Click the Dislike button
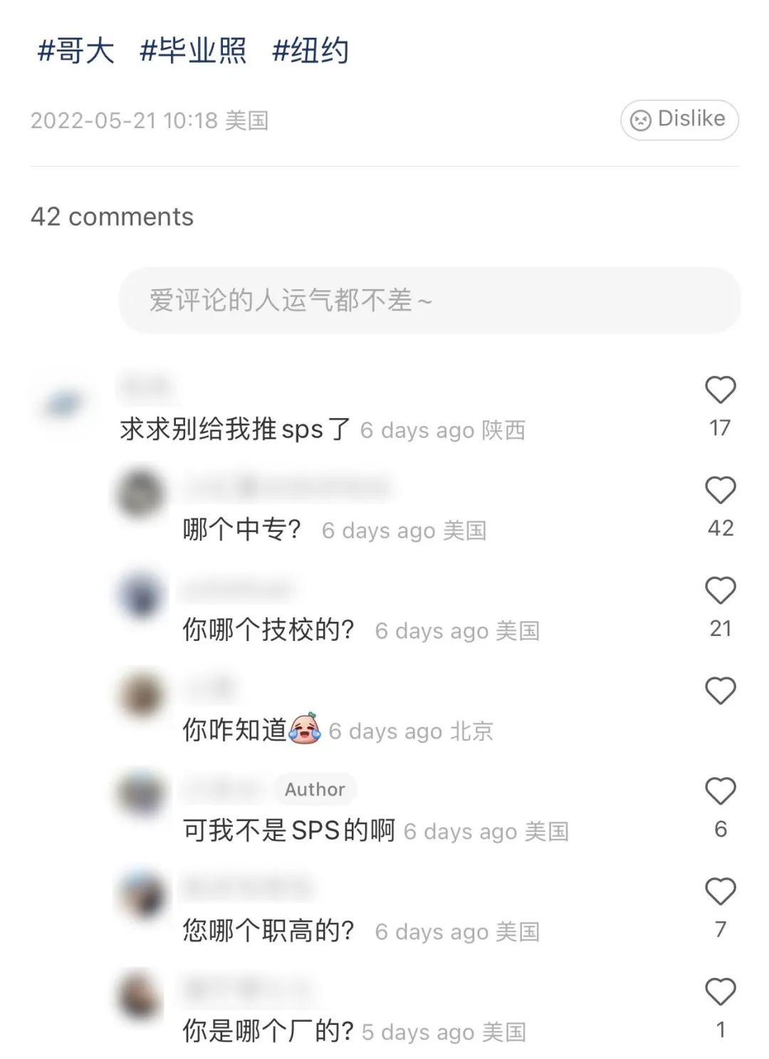This screenshot has height=1059, width=769. coord(679,120)
